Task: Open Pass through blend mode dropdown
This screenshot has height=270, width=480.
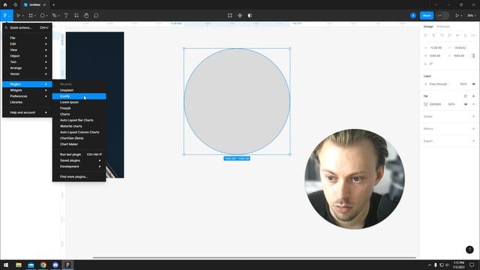Action: (x=439, y=84)
